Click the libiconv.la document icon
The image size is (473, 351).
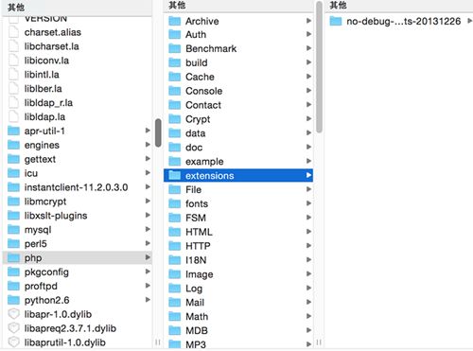tap(13, 61)
